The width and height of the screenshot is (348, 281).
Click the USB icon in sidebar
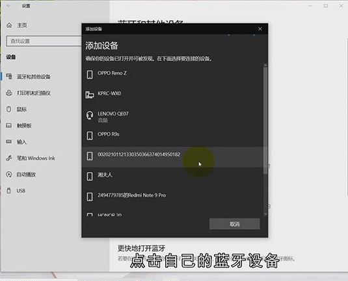click(8, 190)
